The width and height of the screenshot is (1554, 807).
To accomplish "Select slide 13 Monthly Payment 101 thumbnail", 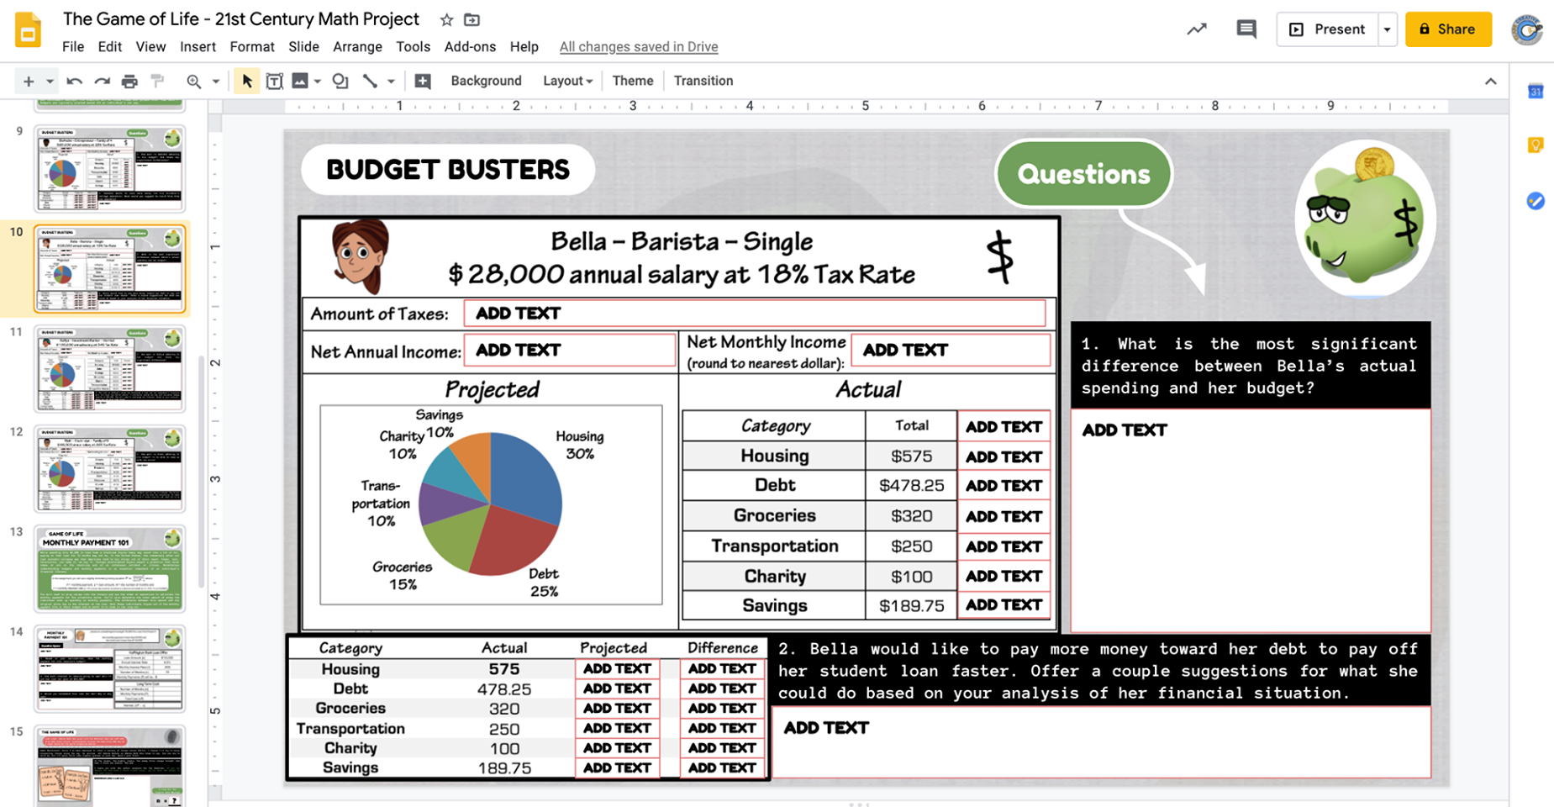I will click(x=109, y=569).
